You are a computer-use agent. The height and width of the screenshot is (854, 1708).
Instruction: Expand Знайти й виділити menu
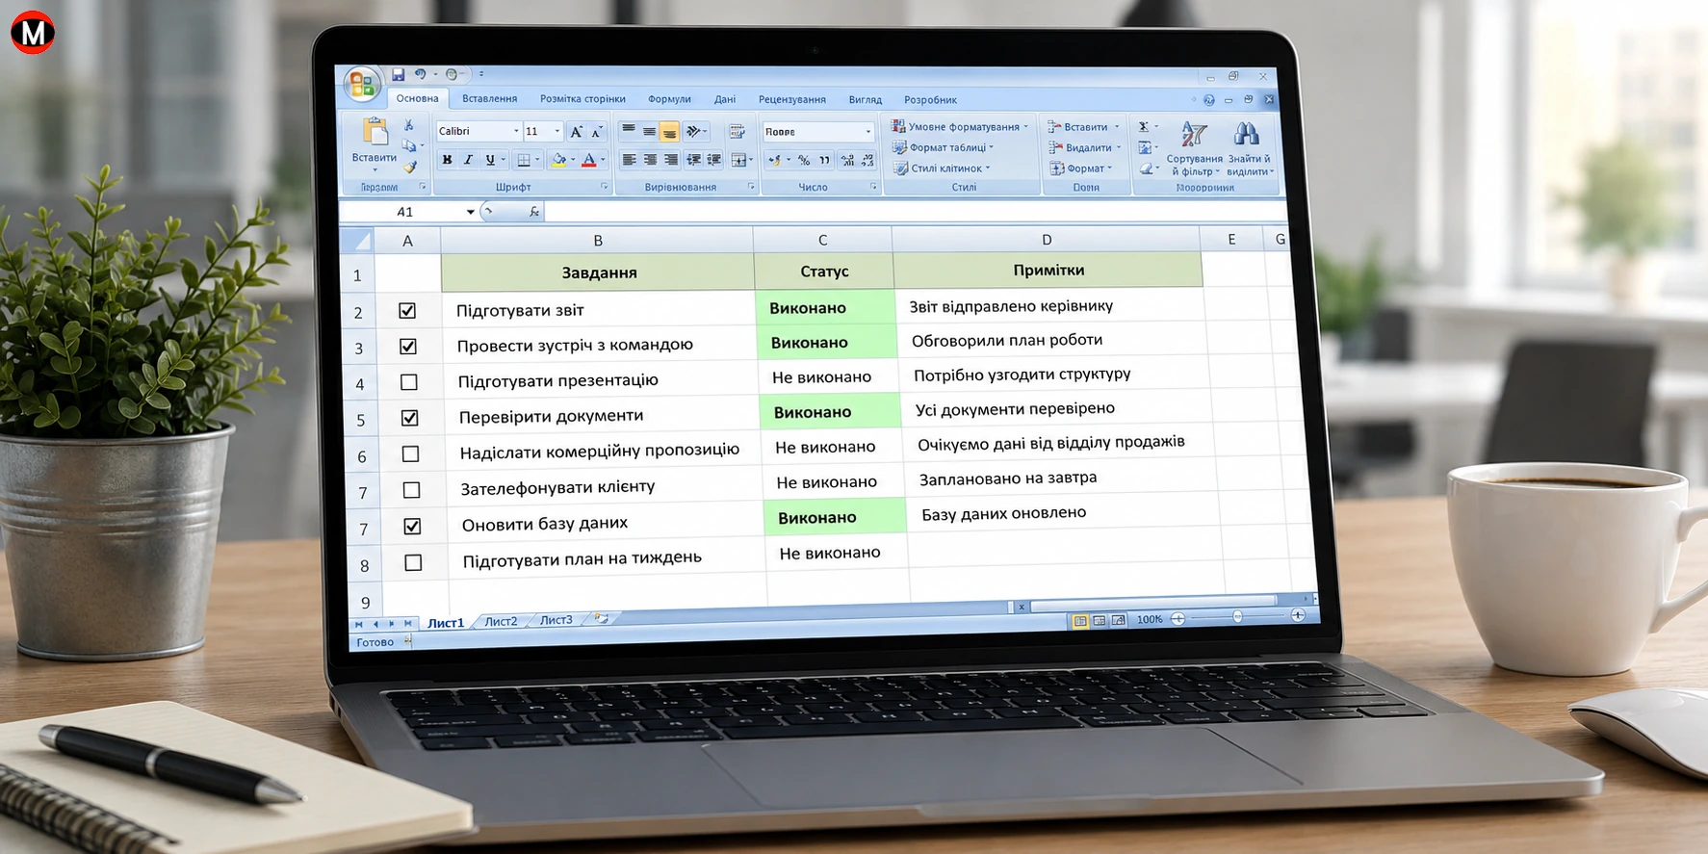pyautogui.click(x=1249, y=150)
